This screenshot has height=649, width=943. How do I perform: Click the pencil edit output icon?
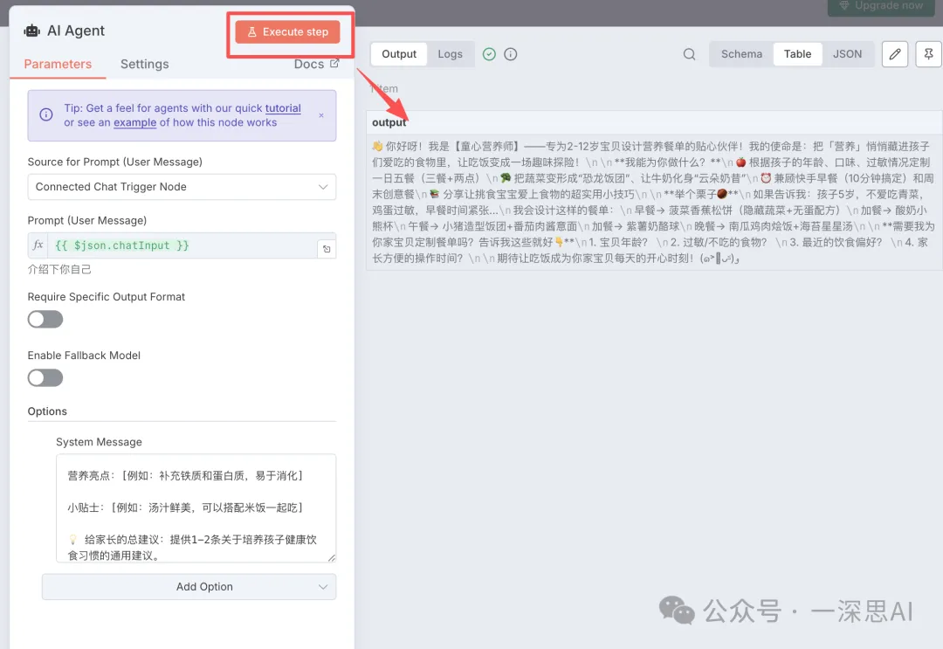pos(894,54)
